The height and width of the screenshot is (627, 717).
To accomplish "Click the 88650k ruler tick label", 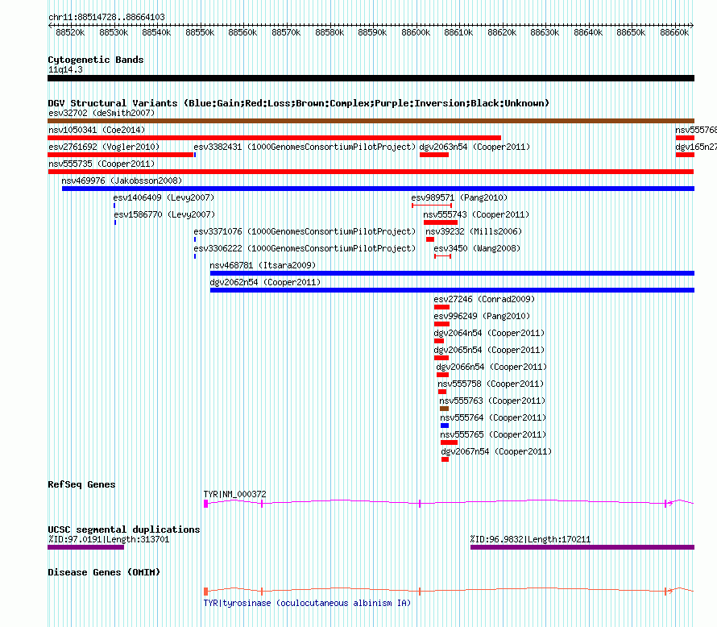I will (x=631, y=32).
